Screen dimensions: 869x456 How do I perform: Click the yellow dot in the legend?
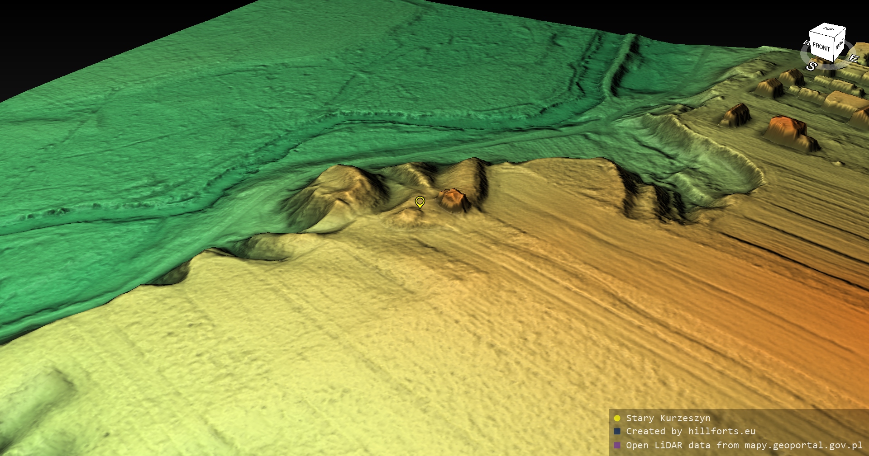coord(617,418)
